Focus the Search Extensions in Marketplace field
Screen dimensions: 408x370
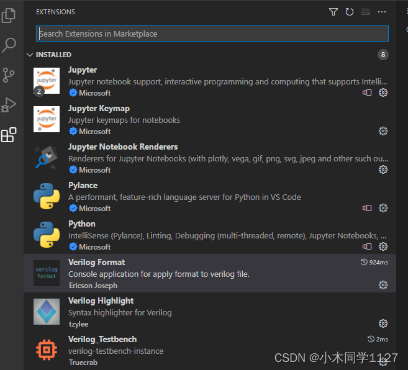(212, 34)
